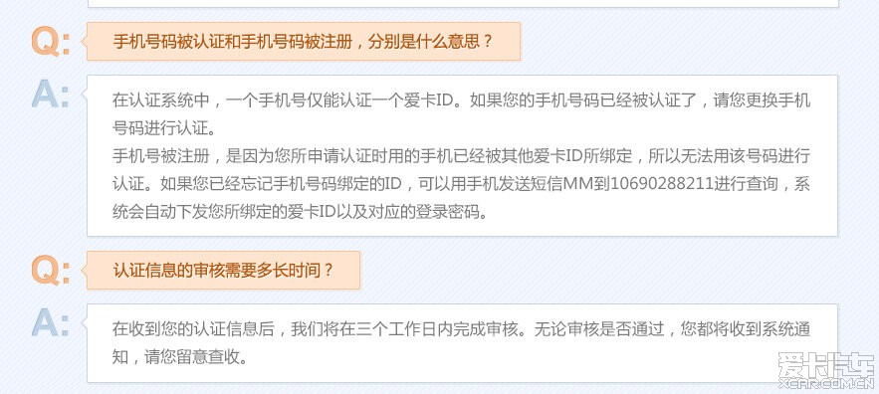Screen dimensions: 879x394
Task: Click the second orange Q: icon
Action: coord(51,271)
